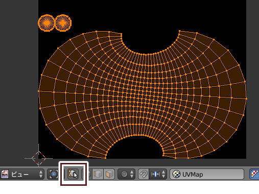Open the ビュー mode dropdown
The width and height of the screenshot is (259, 194).
point(22,174)
